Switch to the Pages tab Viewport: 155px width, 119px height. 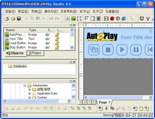coord(35,53)
